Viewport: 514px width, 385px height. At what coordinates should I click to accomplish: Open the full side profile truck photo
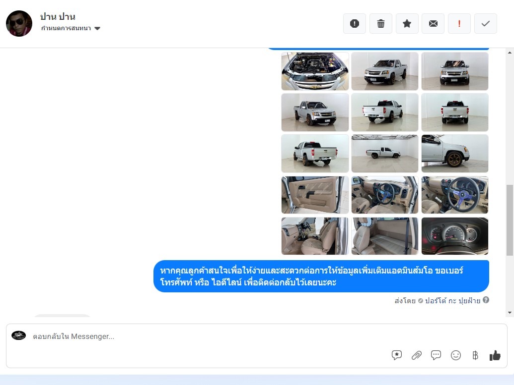coord(385,154)
